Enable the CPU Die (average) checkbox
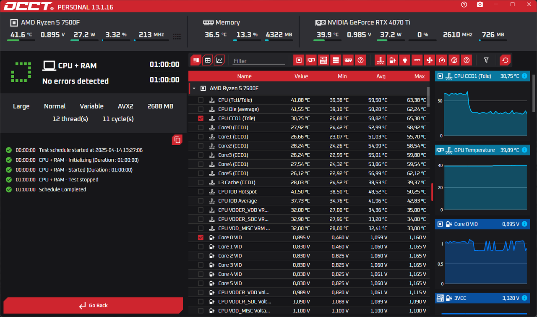This screenshot has width=537, height=317. [x=201, y=109]
